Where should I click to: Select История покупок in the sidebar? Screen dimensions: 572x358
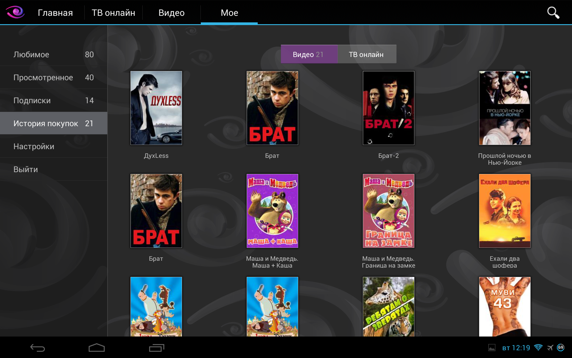click(x=54, y=123)
